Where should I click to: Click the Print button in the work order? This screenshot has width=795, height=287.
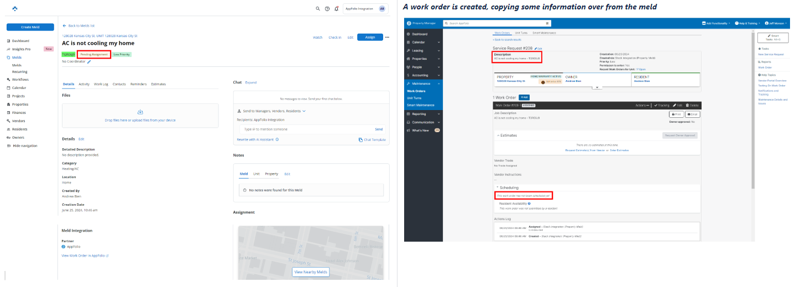pos(676,114)
